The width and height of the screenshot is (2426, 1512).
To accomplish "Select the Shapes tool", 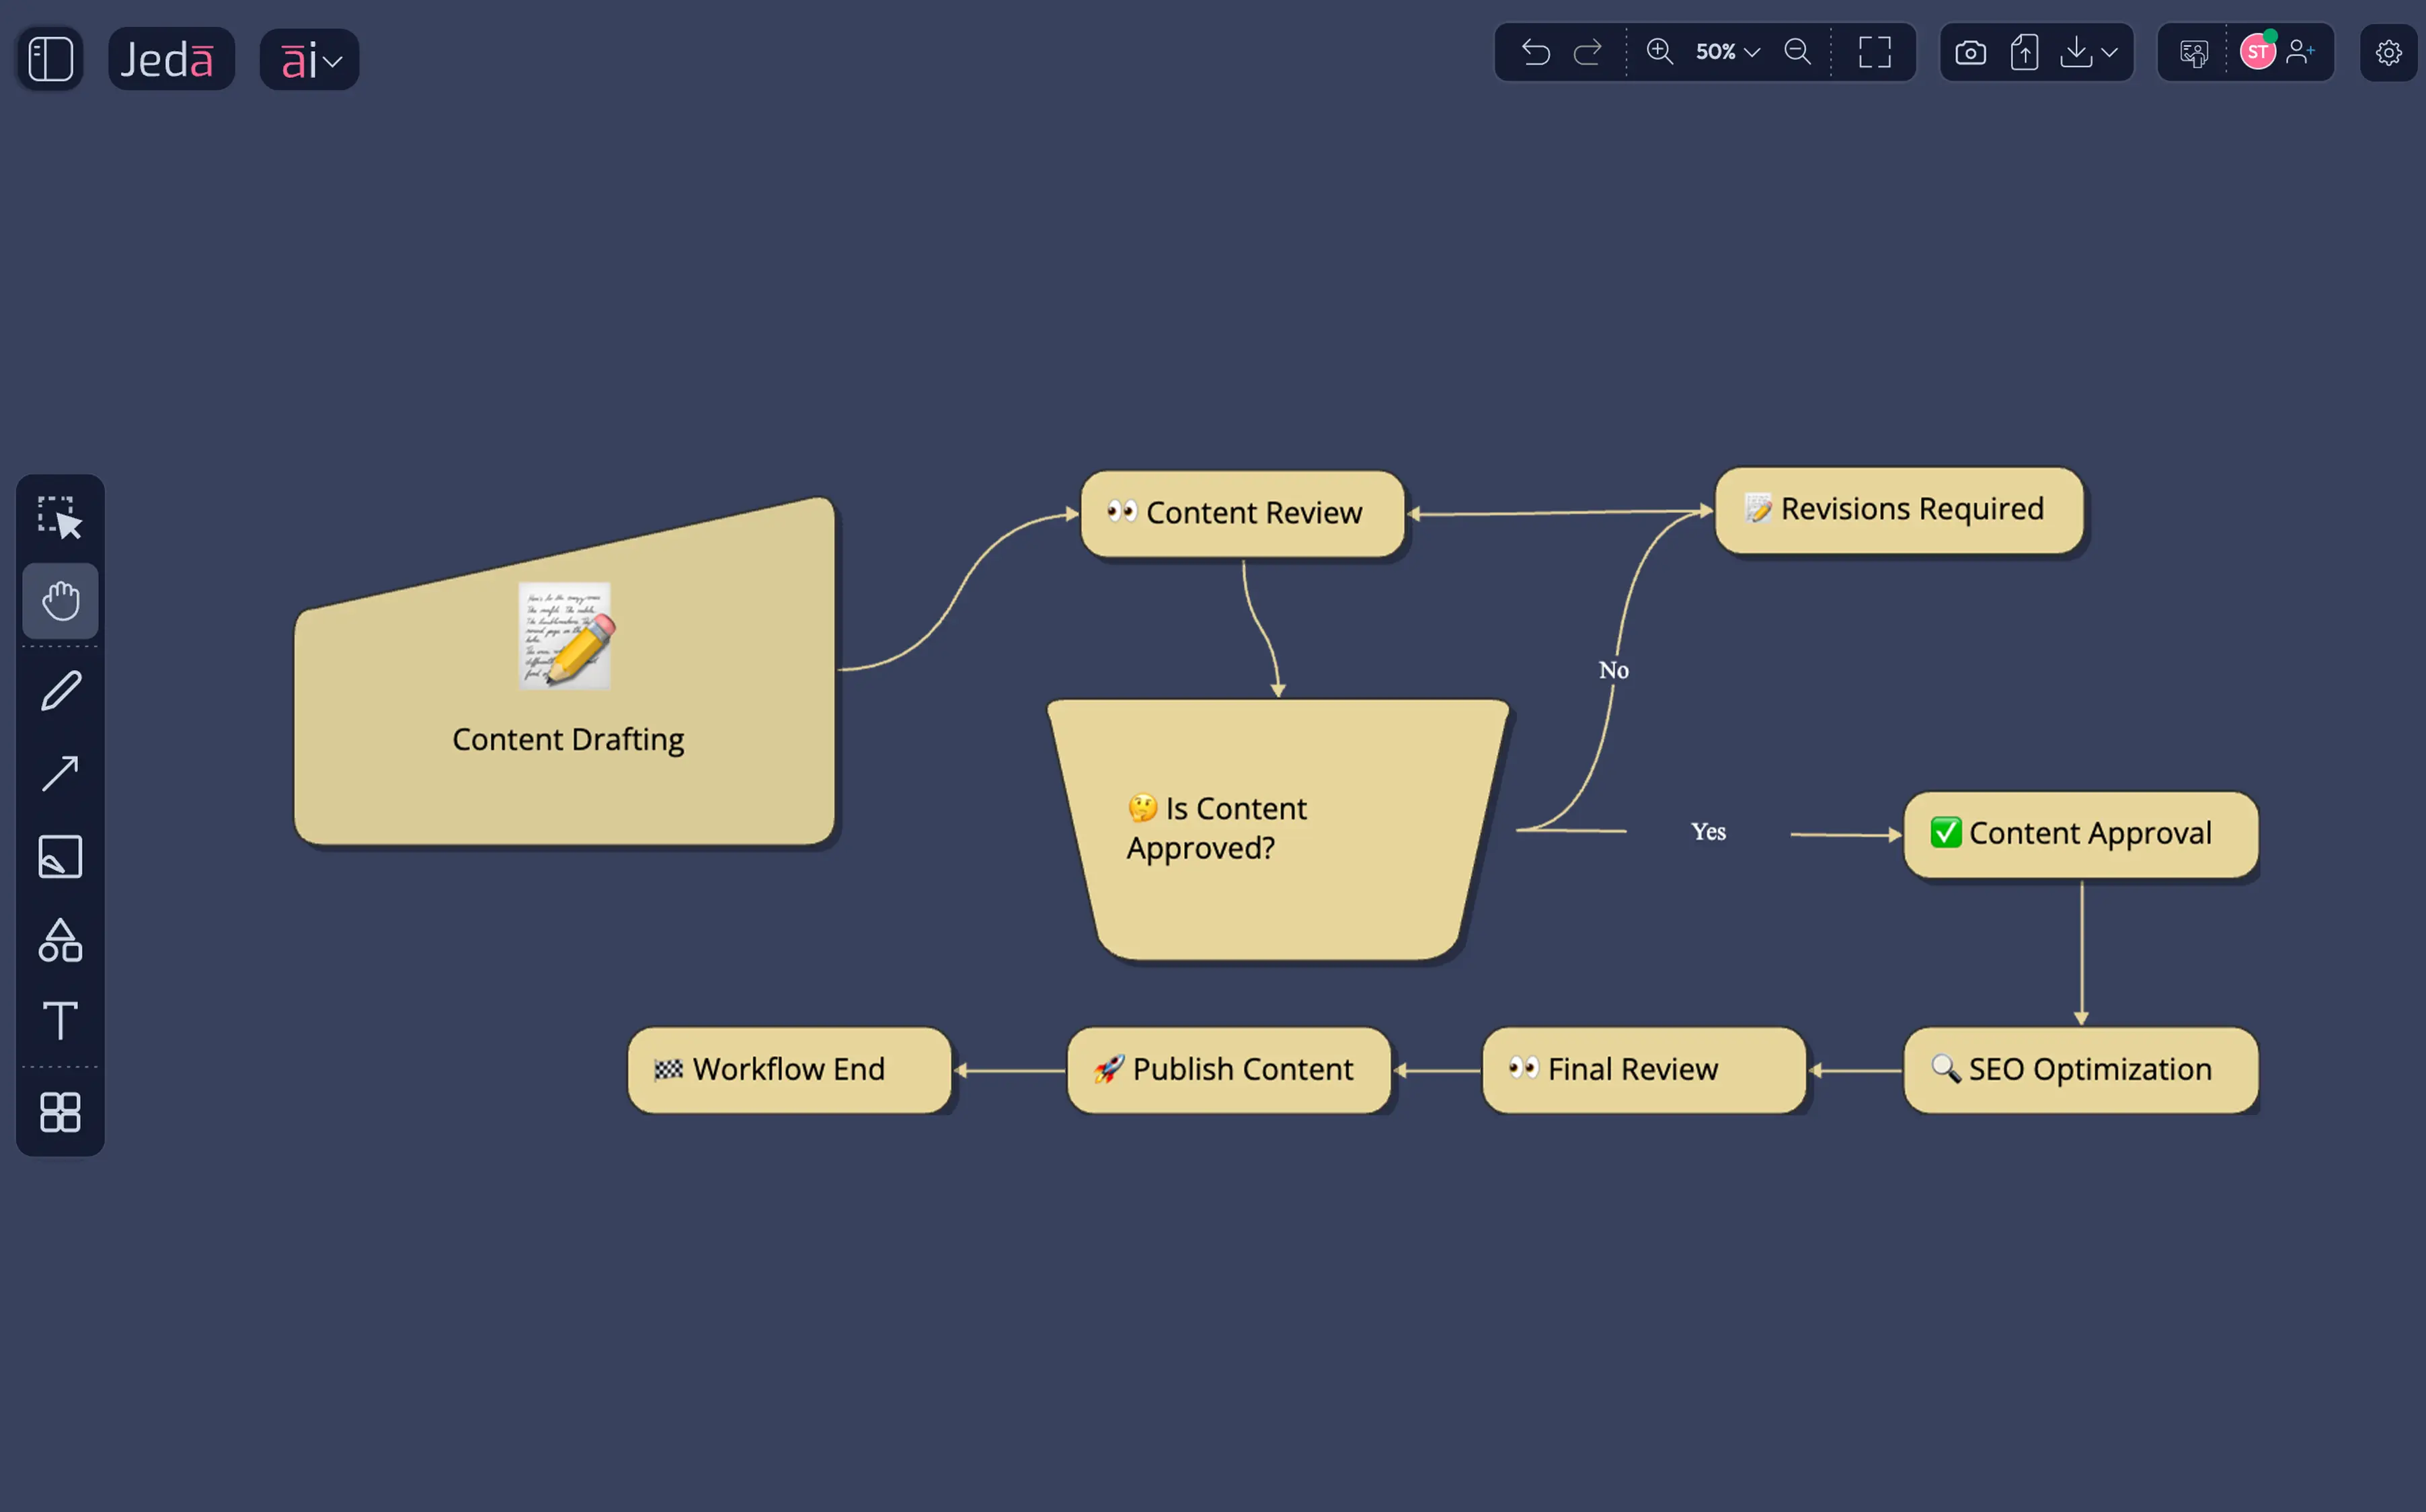I will 60,940.
